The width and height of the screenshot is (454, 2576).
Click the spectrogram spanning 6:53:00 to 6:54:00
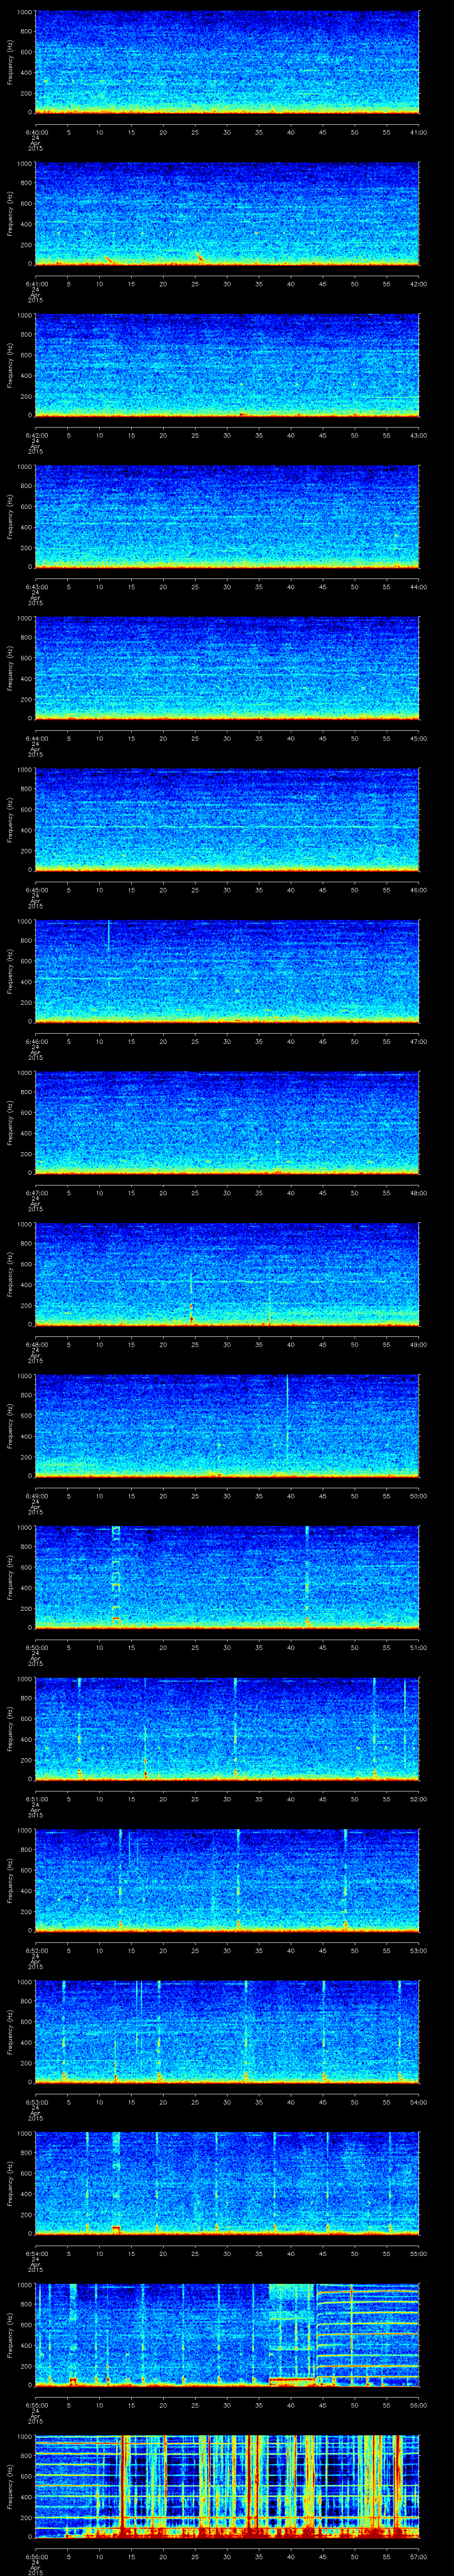227,2032
